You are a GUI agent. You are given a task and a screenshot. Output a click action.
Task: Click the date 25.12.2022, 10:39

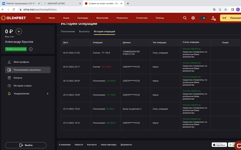[x=71, y=95]
